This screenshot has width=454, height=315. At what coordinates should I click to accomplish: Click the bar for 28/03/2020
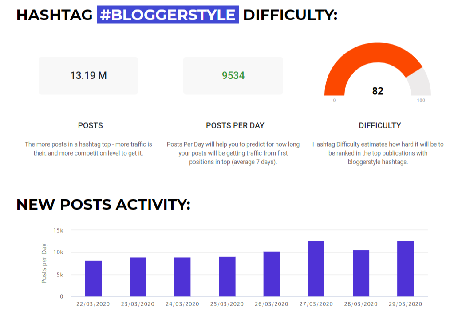click(361, 273)
